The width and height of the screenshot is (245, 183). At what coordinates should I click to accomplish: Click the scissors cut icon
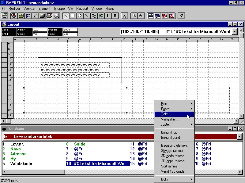coord(124,16)
